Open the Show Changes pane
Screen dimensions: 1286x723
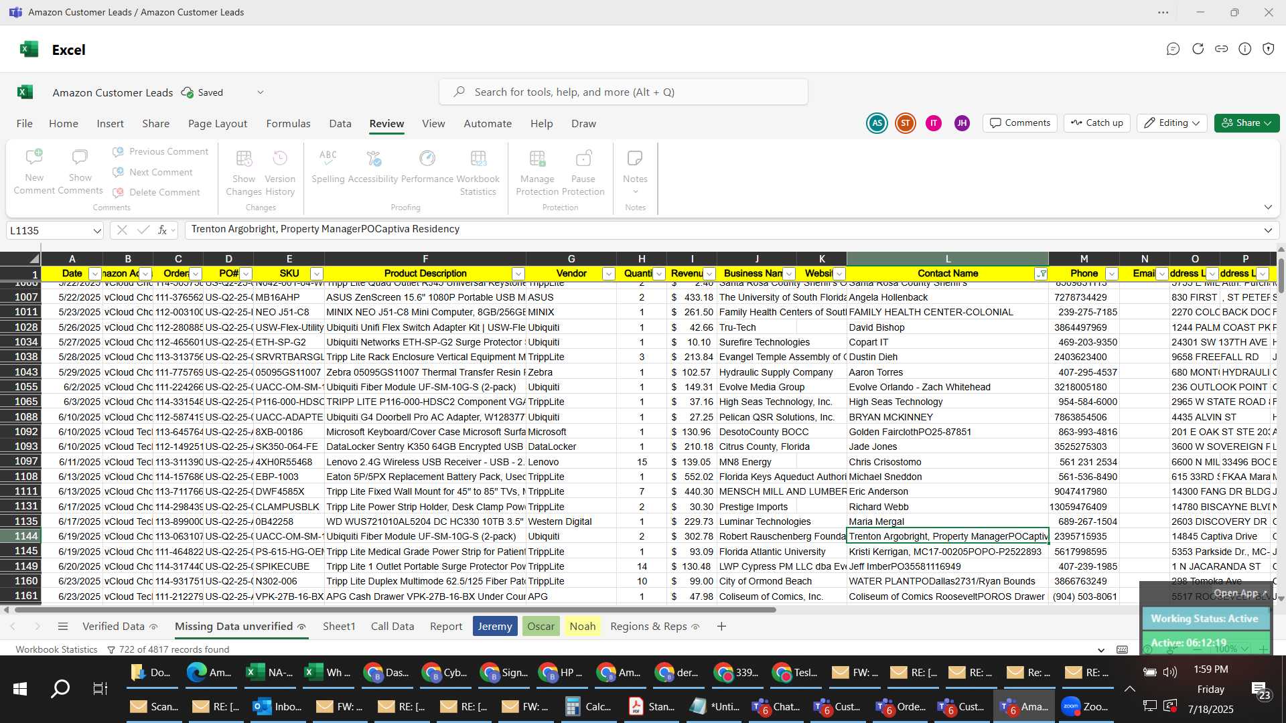[244, 173]
